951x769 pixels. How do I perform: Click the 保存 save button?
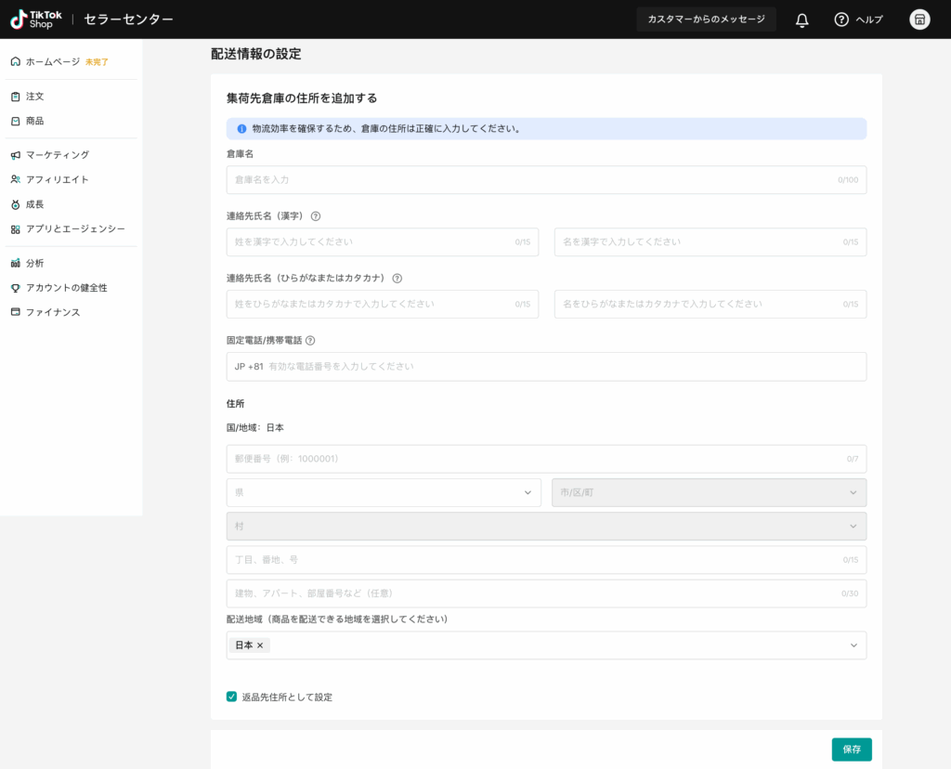(851, 749)
